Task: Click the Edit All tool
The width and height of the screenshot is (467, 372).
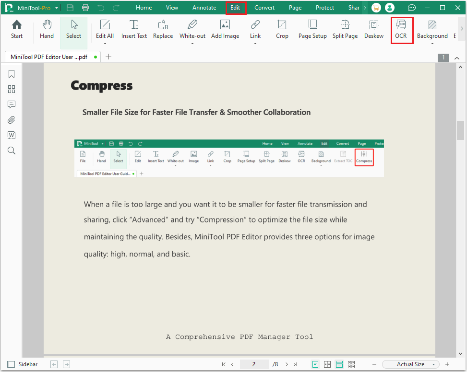Action: coord(105,29)
